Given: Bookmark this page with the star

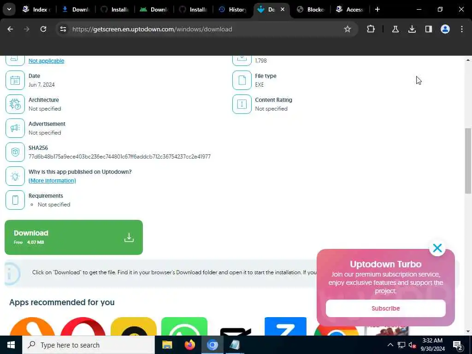Looking at the screenshot, I should click(x=348, y=29).
